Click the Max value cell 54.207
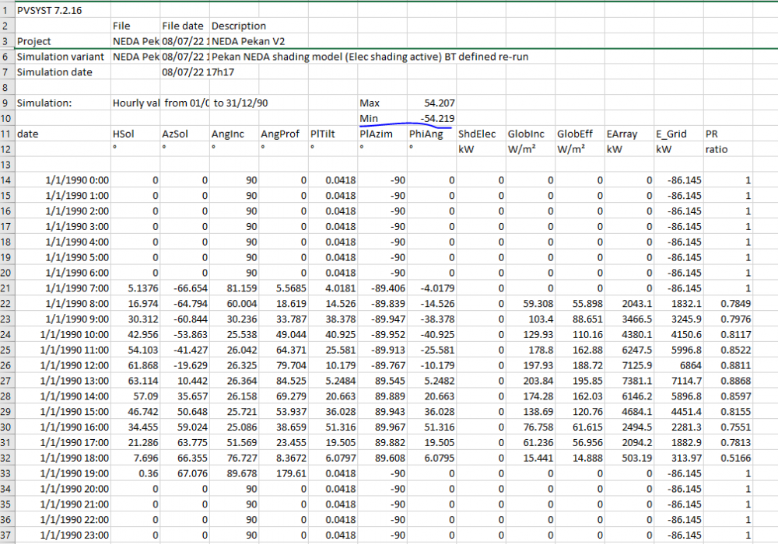The image size is (778, 544). (x=440, y=103)
